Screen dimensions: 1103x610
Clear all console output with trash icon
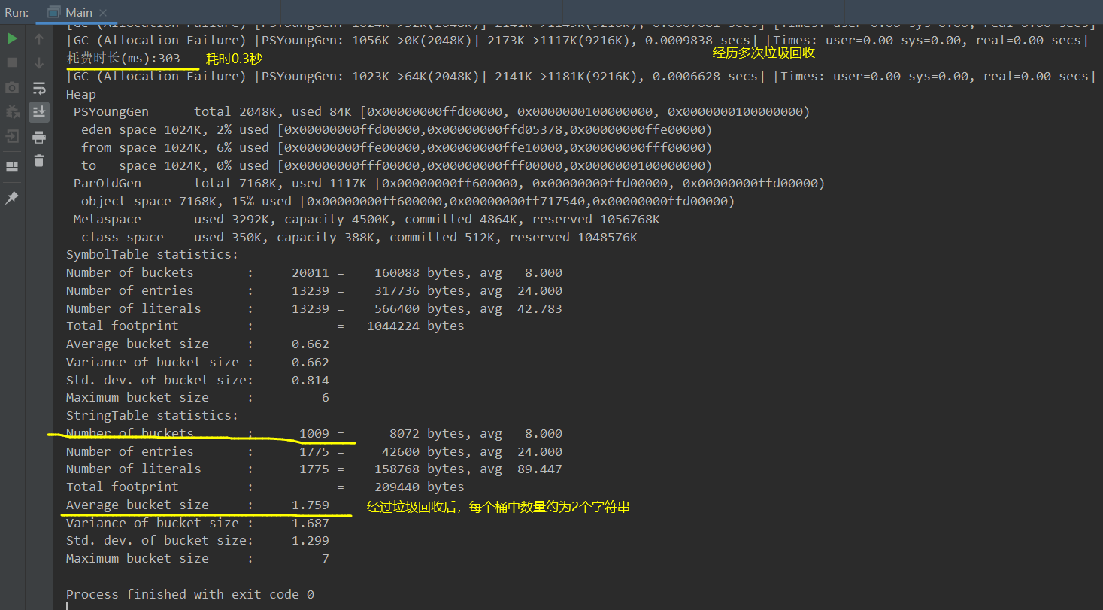39,160
